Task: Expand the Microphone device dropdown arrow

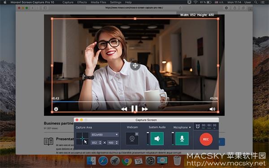Action: point(190,127)
